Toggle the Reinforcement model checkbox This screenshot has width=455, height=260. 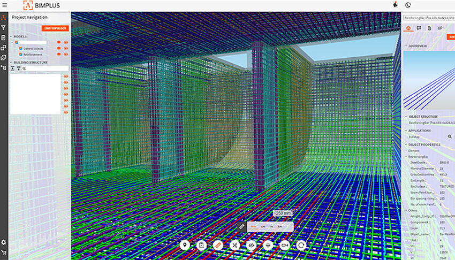(21, 55)
